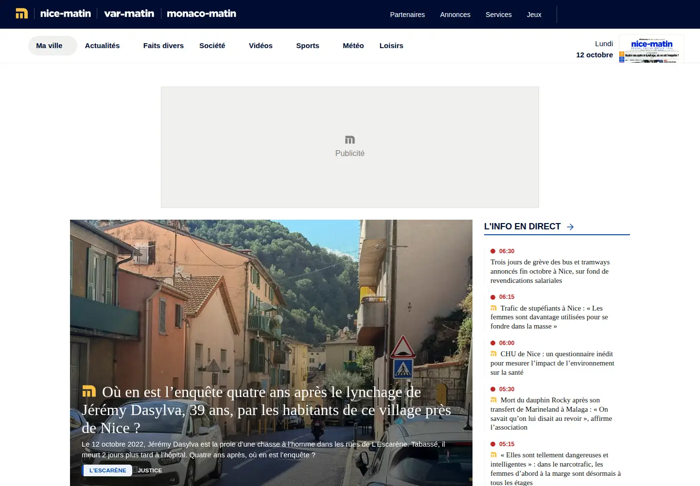The height and width of the screenshot is (486, 700).
Task: Click the headline summary starting "Le 12 octobre 2022"
Action: 263,450
